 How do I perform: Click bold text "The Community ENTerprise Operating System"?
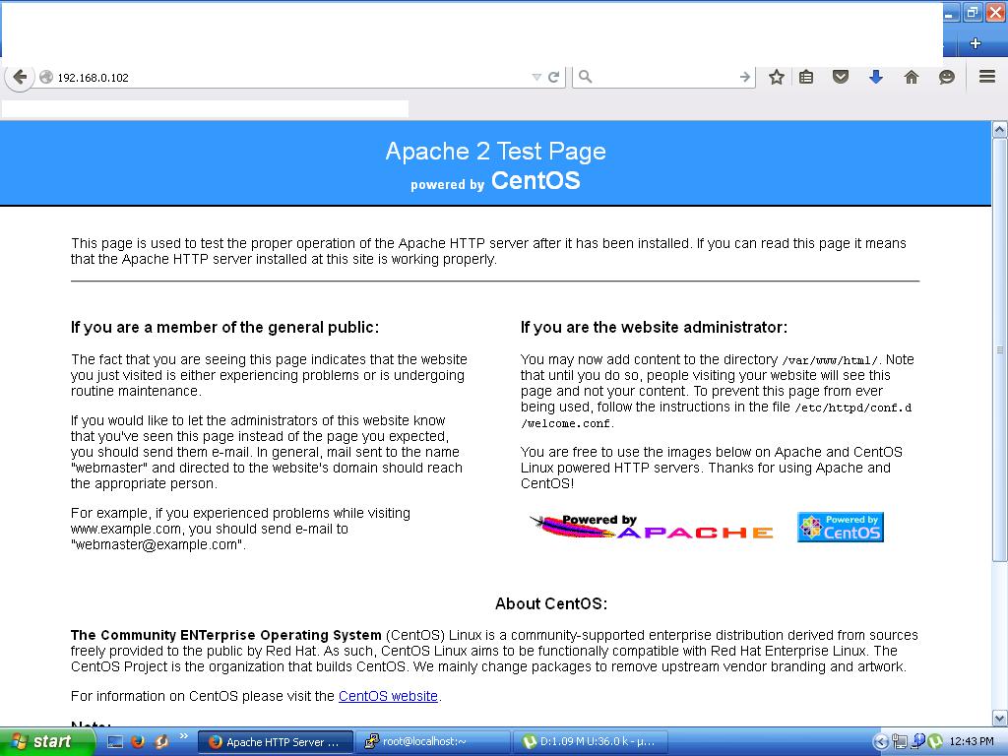[226, 635]
